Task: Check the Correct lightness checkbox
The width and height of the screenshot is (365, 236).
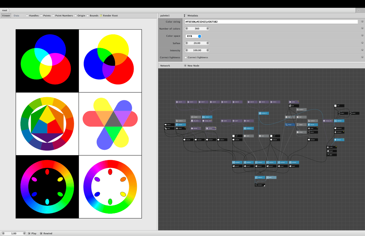Action: (186, 57)
